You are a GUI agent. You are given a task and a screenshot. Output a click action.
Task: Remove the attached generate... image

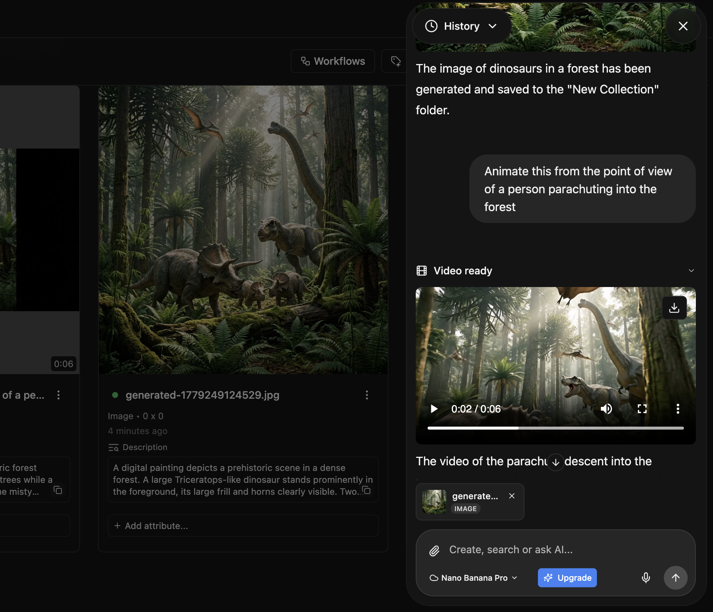(x=511, y=496)
